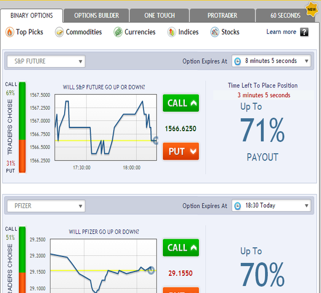Expand the S&P FUTURE asset dropdown
The image size is (321, 293).
click(x=46, y=61)
